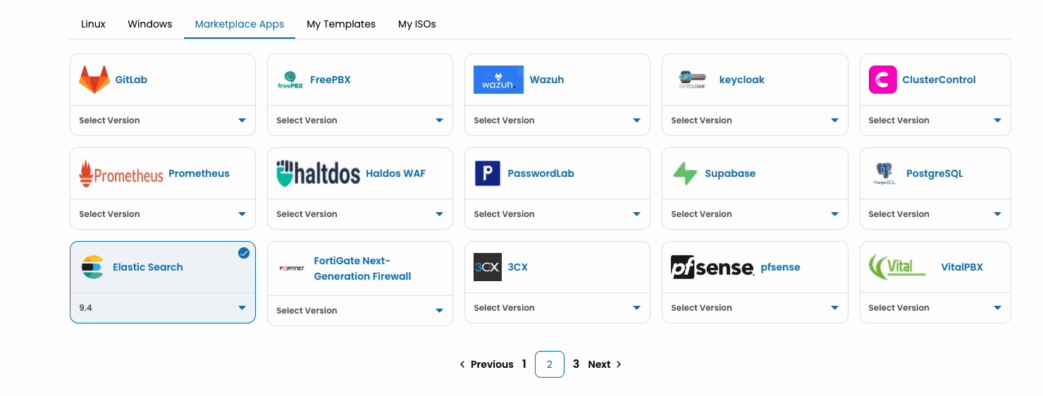Open Haldos WAF Select Version dropdown
The height and width of the screenshot is (396, 1043).
click(x=360, y=214)
